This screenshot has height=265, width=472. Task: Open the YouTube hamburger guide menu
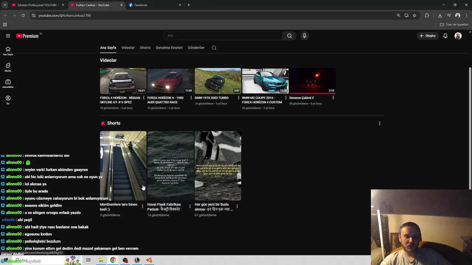8,36
